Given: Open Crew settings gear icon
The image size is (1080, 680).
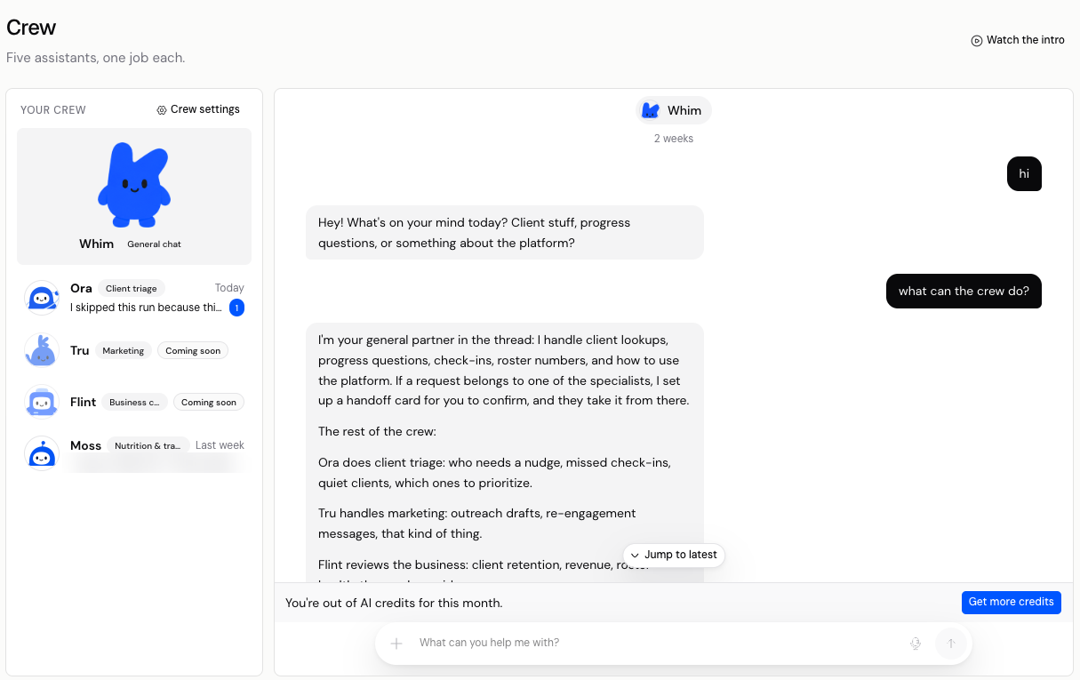Looking at the screenshot, I should [x=162, y=110].
